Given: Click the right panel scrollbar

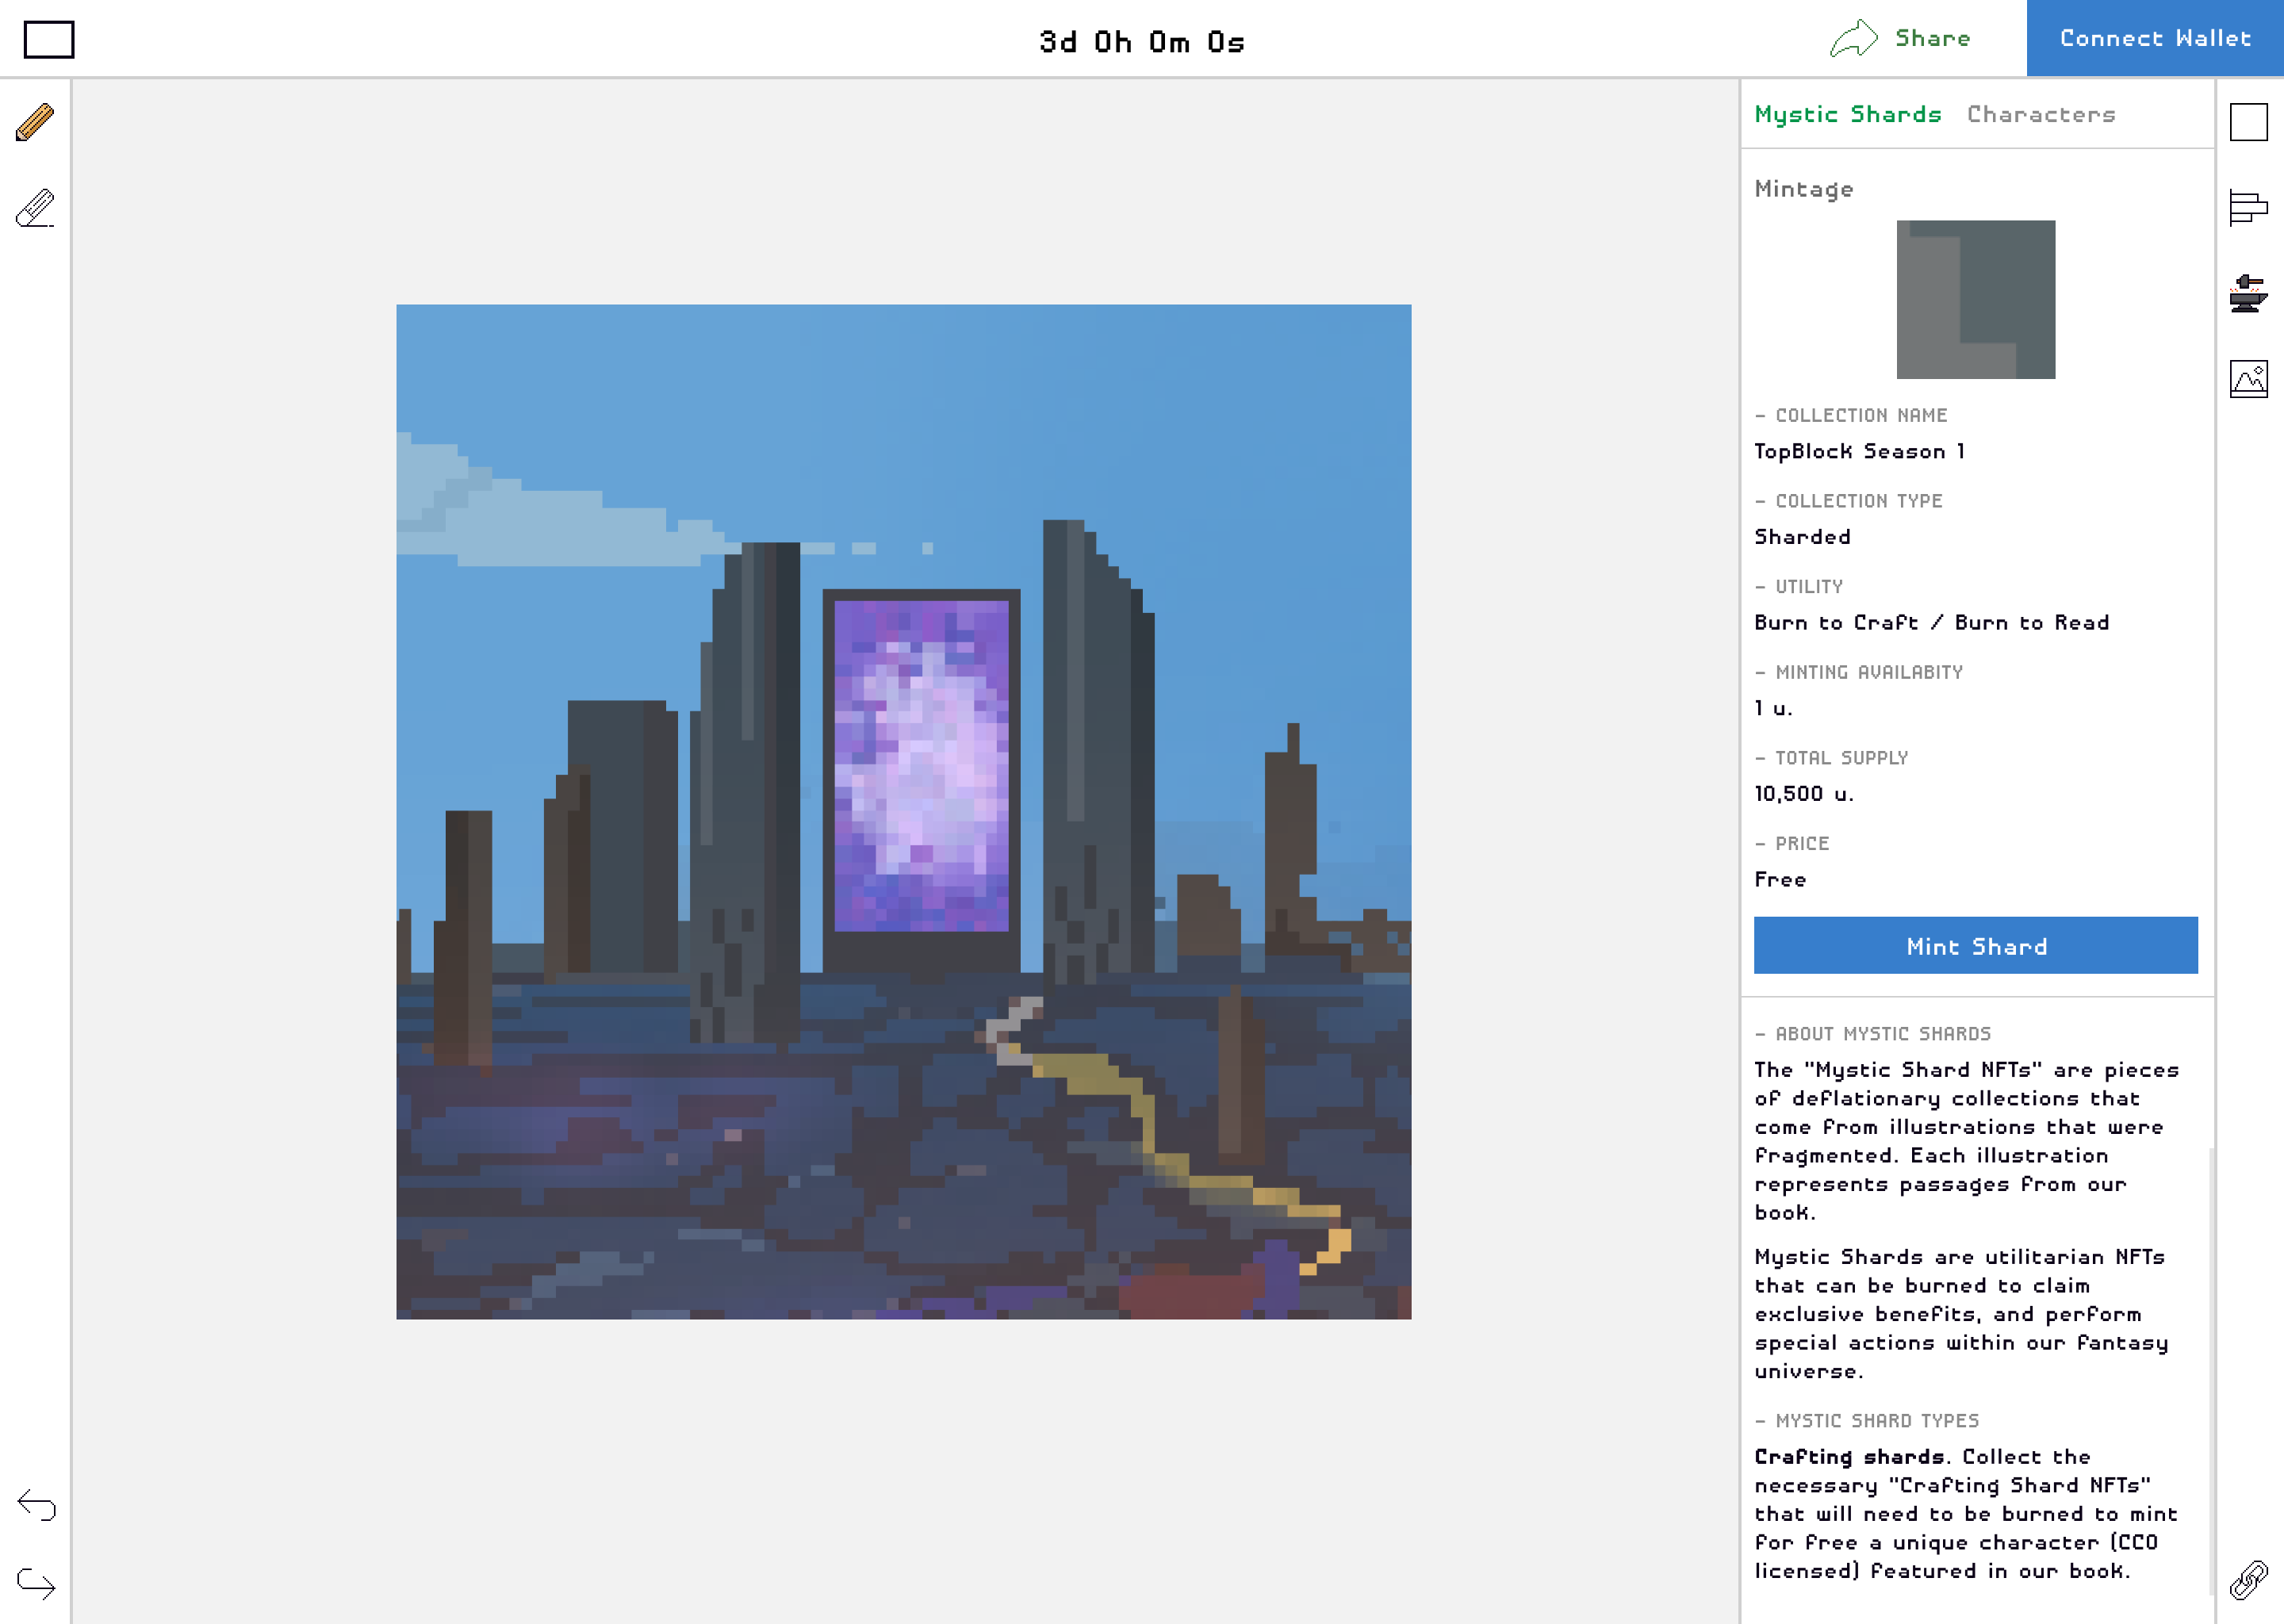Looking at the screenshot, I should tap(2210, 1370).
